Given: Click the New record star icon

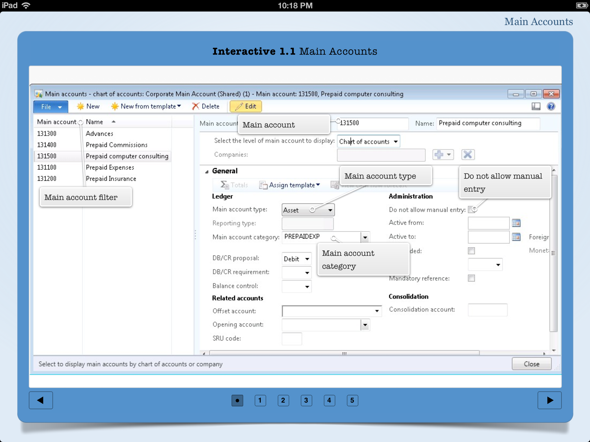Looking at the screenshot, I should (80, 106).
